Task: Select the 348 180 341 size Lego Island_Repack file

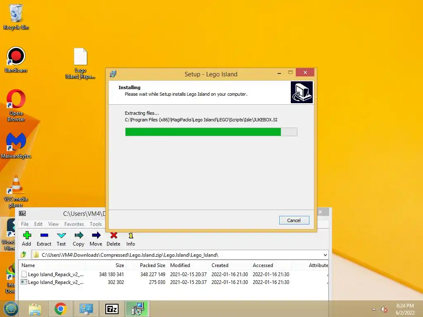Action: point(173,274)
